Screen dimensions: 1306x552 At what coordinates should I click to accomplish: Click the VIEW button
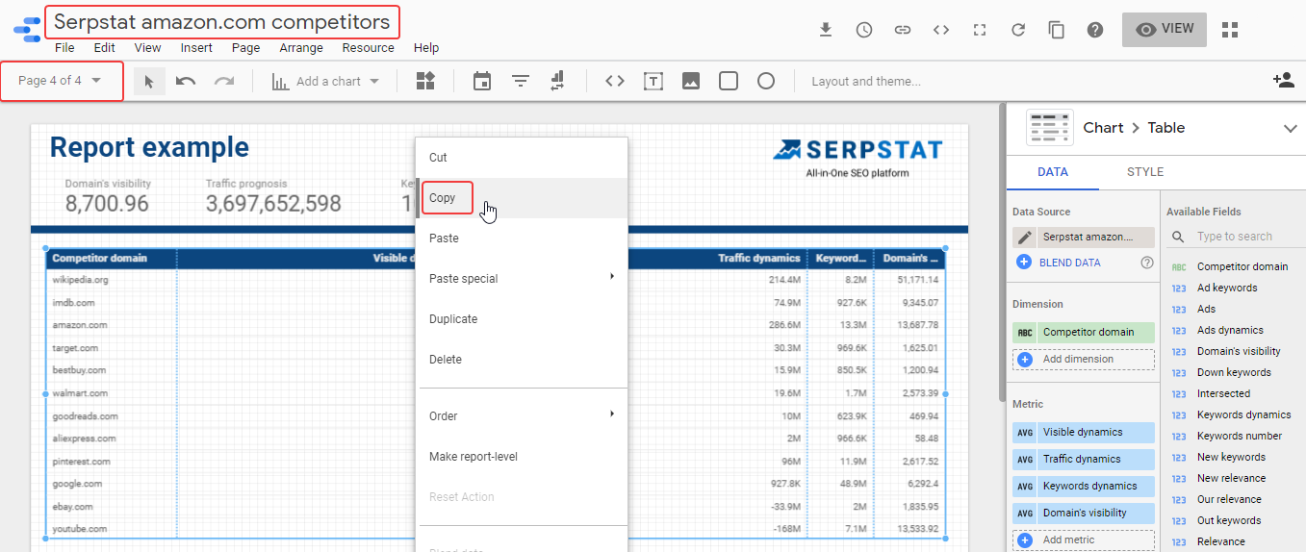(1164, 30)
